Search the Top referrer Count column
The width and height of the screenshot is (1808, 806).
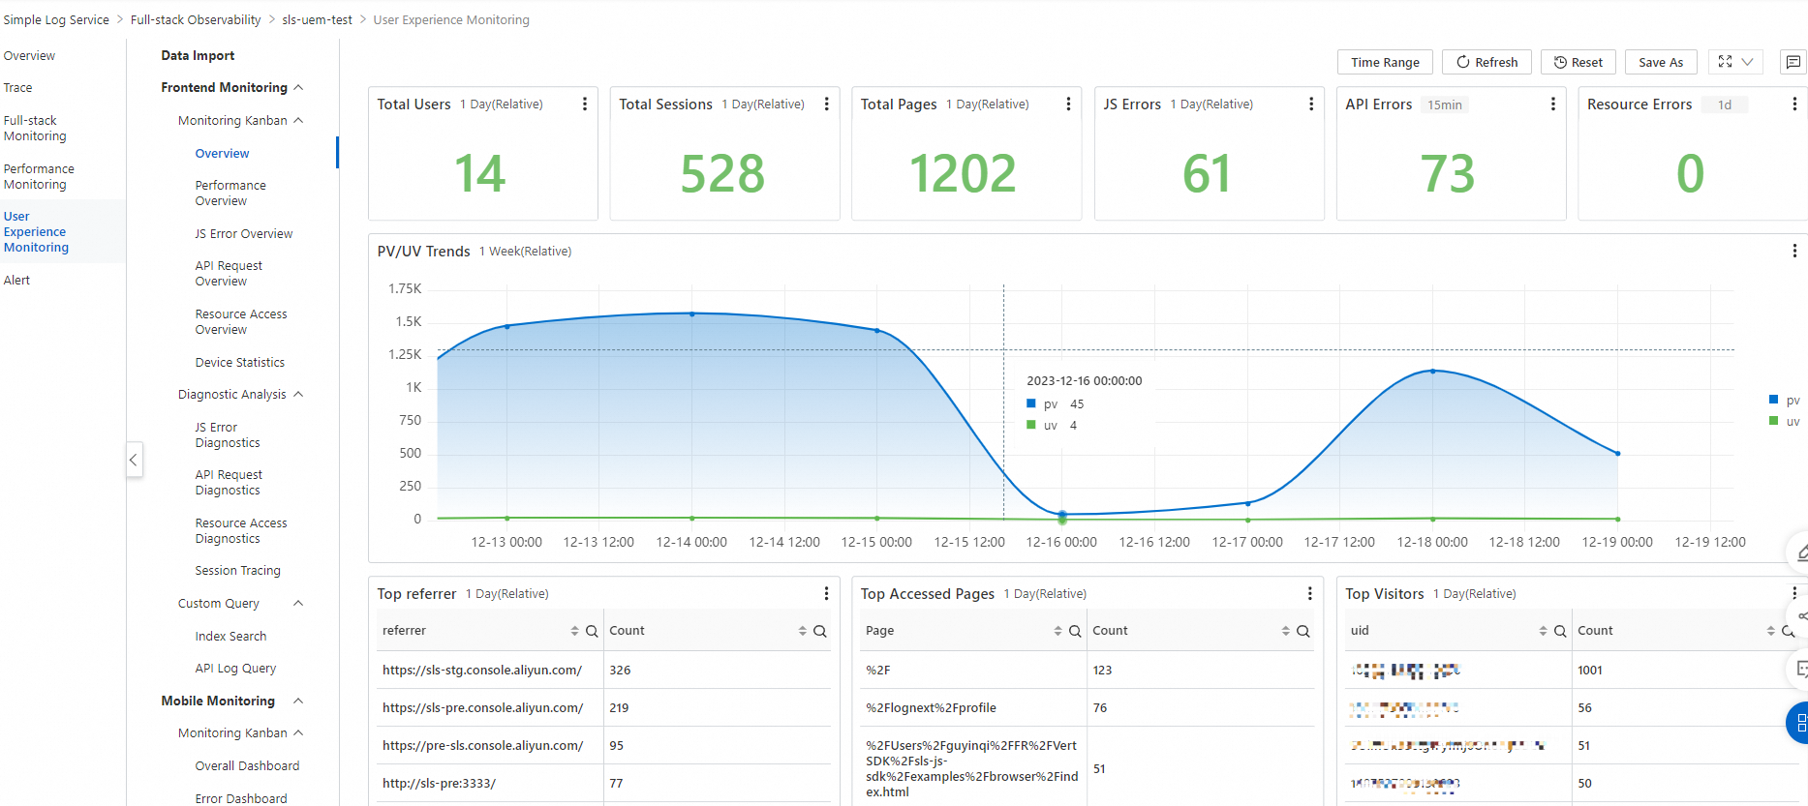pyautogui.click(x=820, y=631)
